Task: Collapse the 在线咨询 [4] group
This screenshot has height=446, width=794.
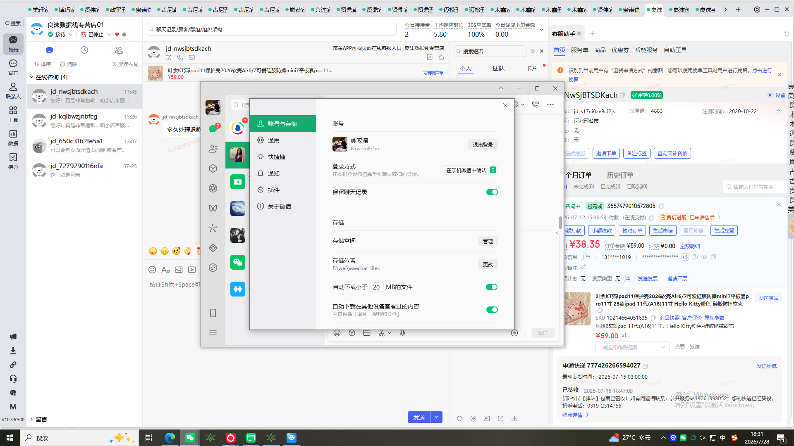Action: pyautogui.click(x=31, y=77)
